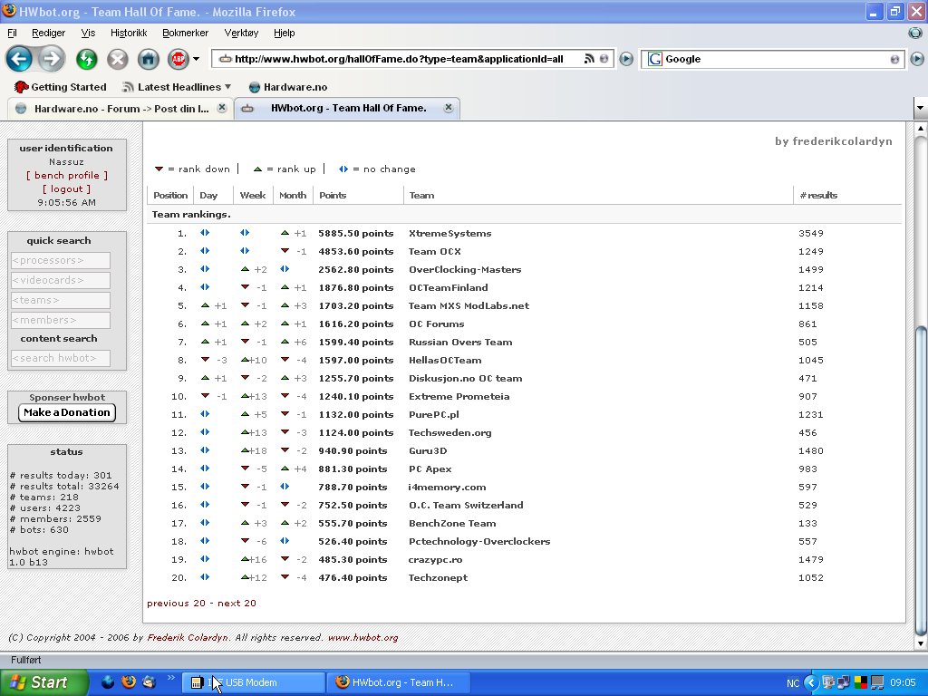The image size is (928, 696).
Task: Open the Verktøy menu
Action: [241, 33]
